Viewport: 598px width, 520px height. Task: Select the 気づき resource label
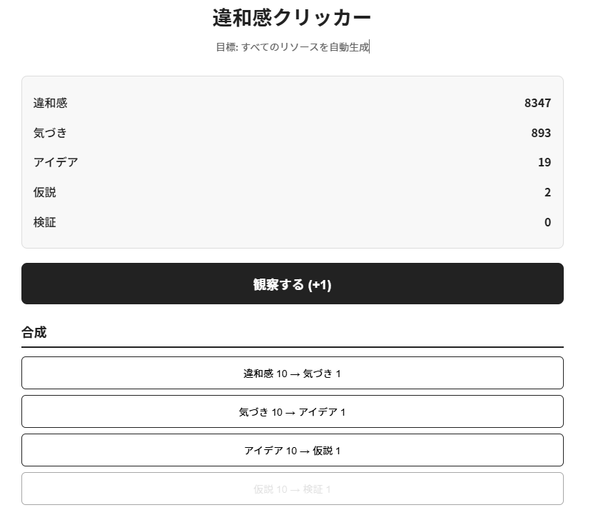point(51,133)
